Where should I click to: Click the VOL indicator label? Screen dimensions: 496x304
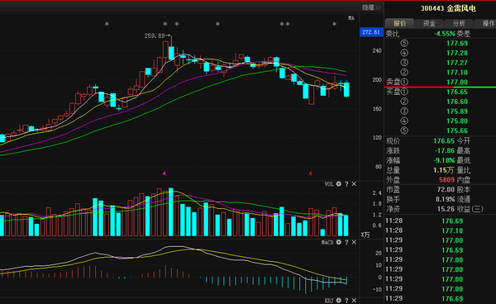click(x=329, y=184)
